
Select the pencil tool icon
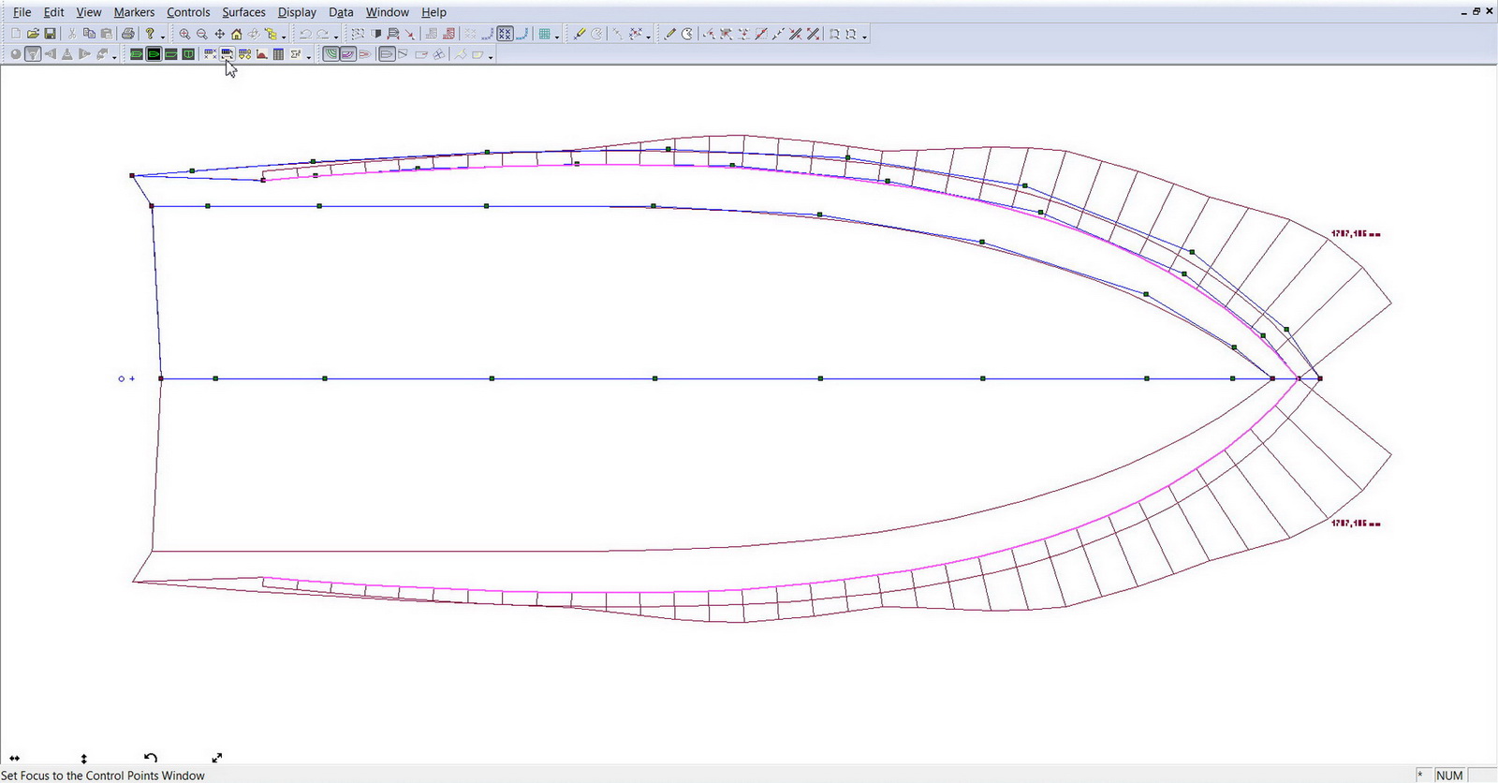click(670, 34)
